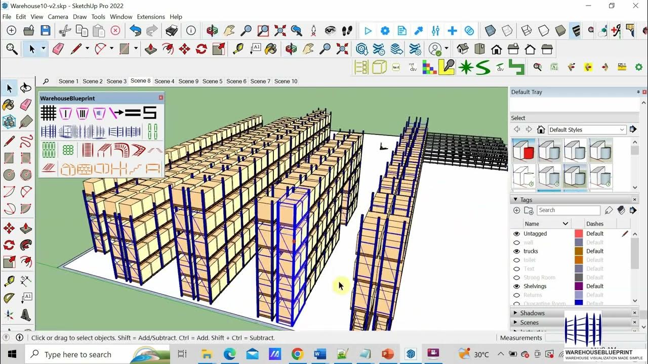Show the Strong Room tag
The image size is (648, 364).
click(x=516, y=278)
